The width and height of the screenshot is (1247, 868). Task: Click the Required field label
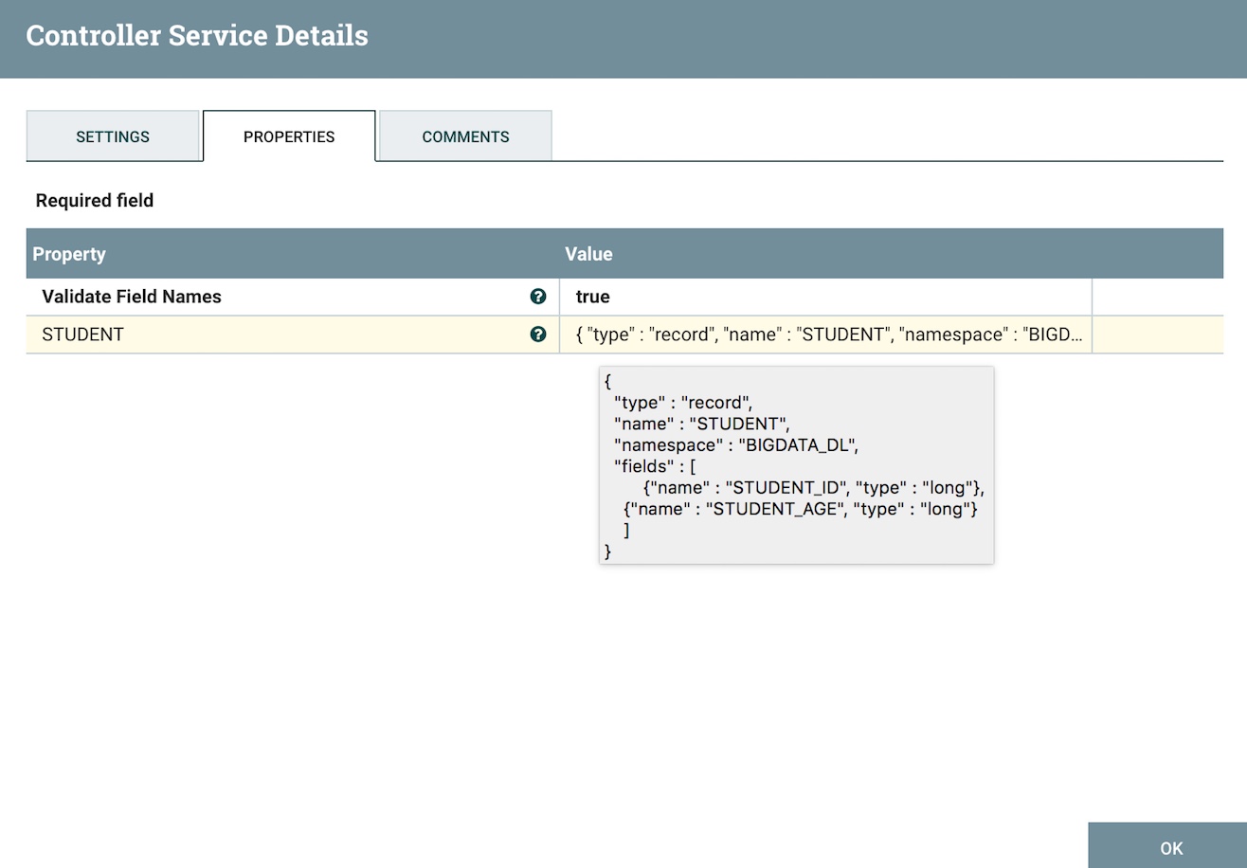point(95,201)
